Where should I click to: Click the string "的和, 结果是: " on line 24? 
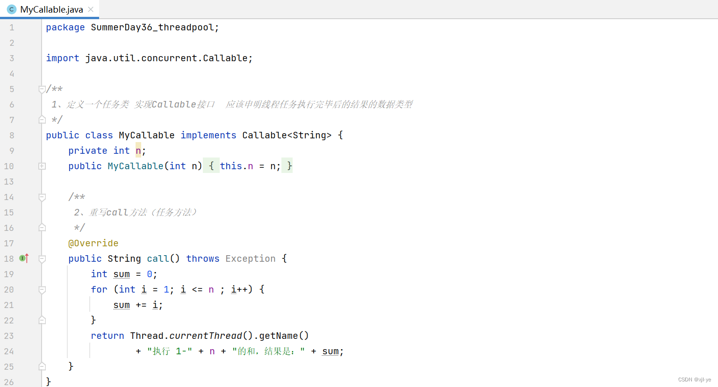[269, 351]
